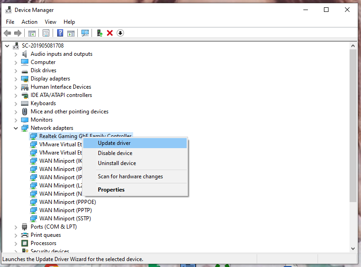Click the Device Manager title bar icon

9,10
